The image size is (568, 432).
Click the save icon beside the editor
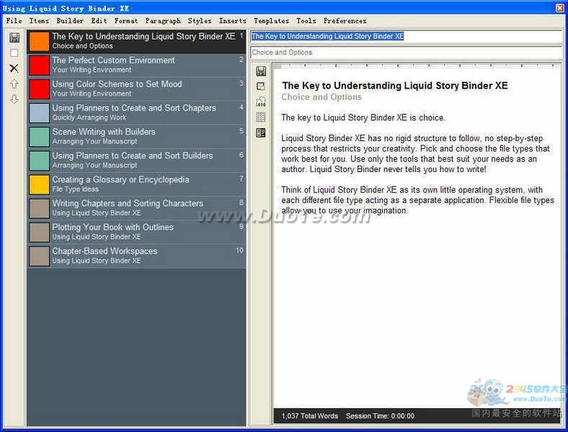point(261,71)
